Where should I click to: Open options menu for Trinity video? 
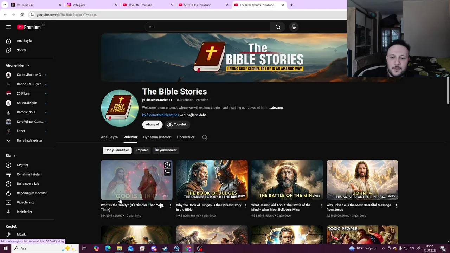pos(171,206)
